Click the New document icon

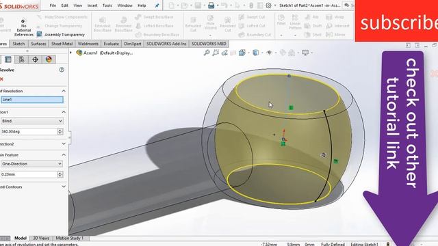[x=171, y=5]
